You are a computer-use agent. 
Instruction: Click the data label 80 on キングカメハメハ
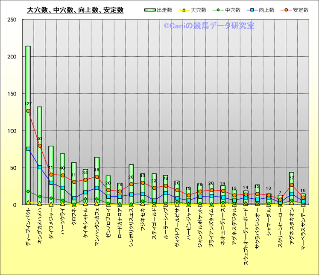(x=39, y=139)
